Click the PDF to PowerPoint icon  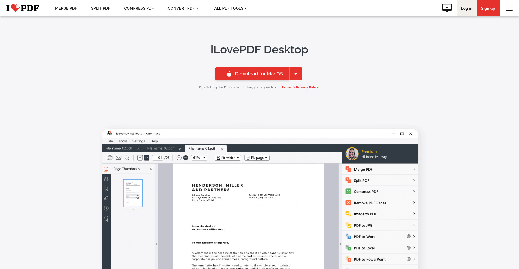(x=348, y=259)
